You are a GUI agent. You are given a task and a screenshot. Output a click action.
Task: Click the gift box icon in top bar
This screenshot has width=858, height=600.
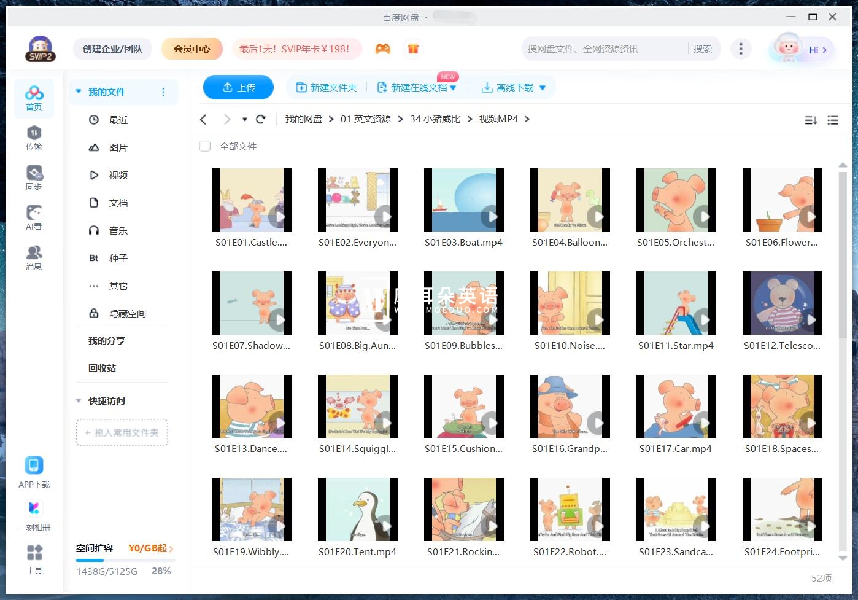coord(413,49)
